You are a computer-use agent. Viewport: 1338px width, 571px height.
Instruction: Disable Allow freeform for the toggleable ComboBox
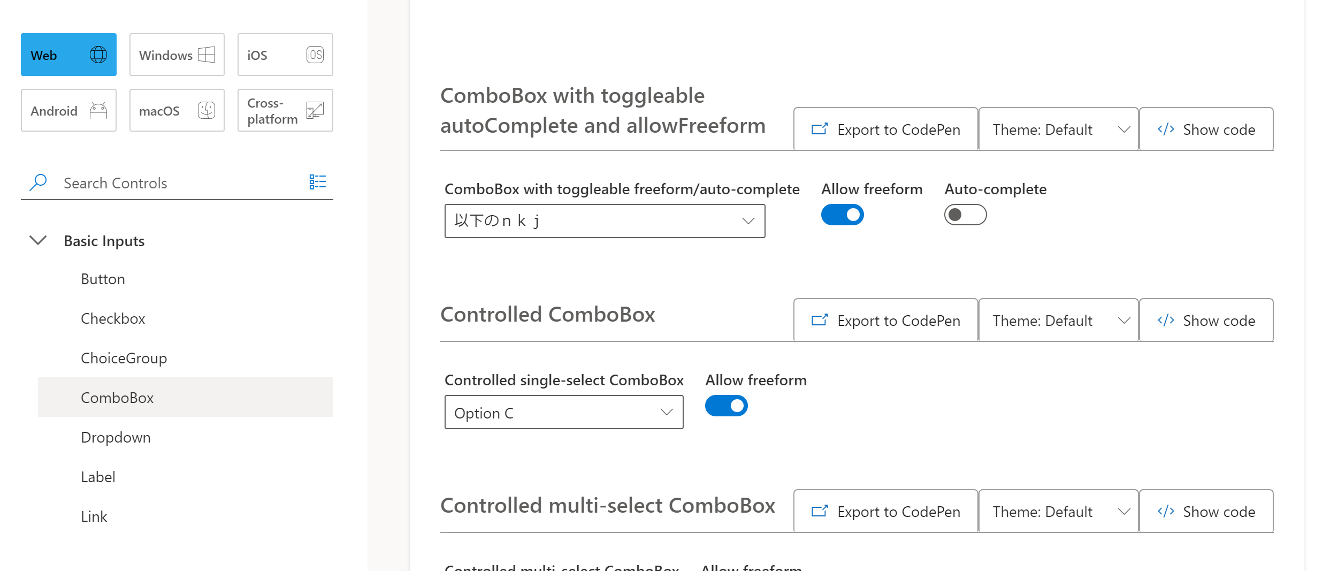(842, 214)
